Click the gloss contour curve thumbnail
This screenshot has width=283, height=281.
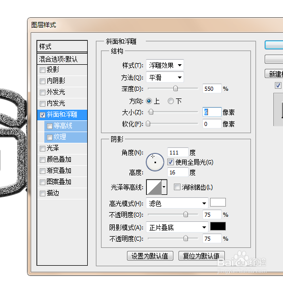[x=154, y=187]
